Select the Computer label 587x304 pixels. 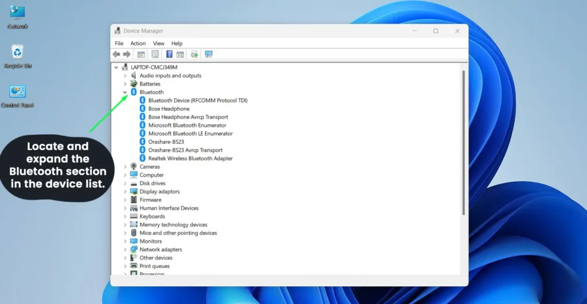point(151,175)
